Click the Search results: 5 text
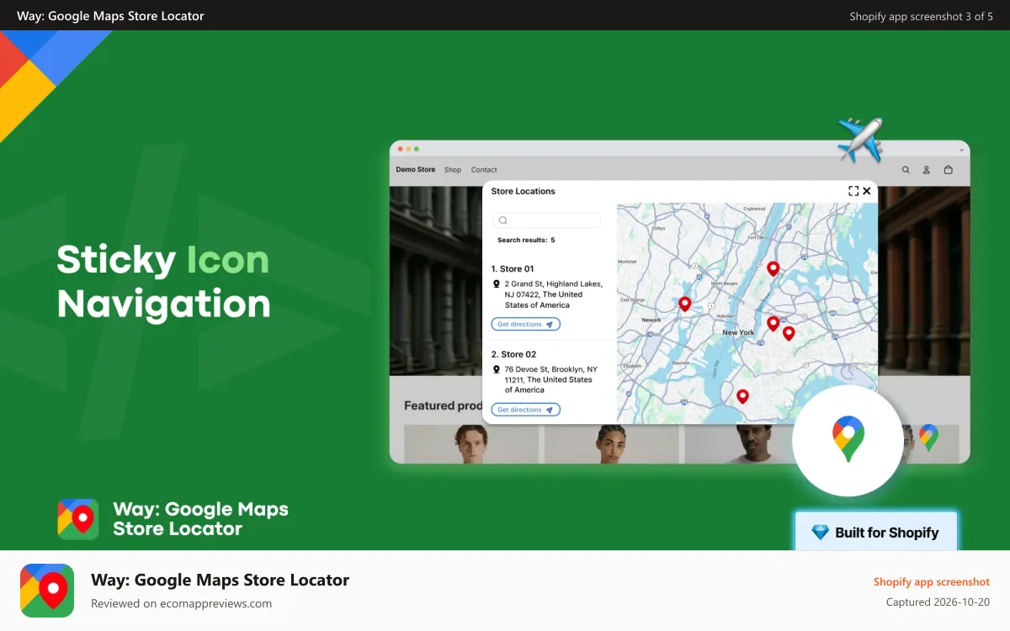The height and width of the screenshot is (631, 1010). [x=526, y=241]
